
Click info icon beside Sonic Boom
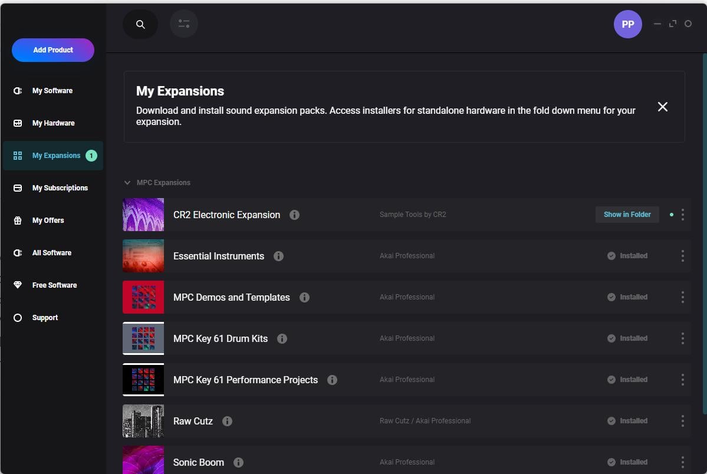tap(238, 462)
